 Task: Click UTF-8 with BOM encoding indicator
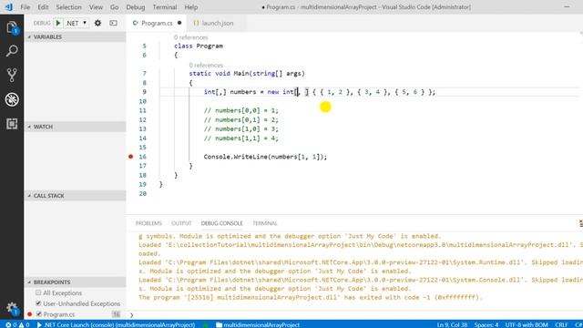527,324
